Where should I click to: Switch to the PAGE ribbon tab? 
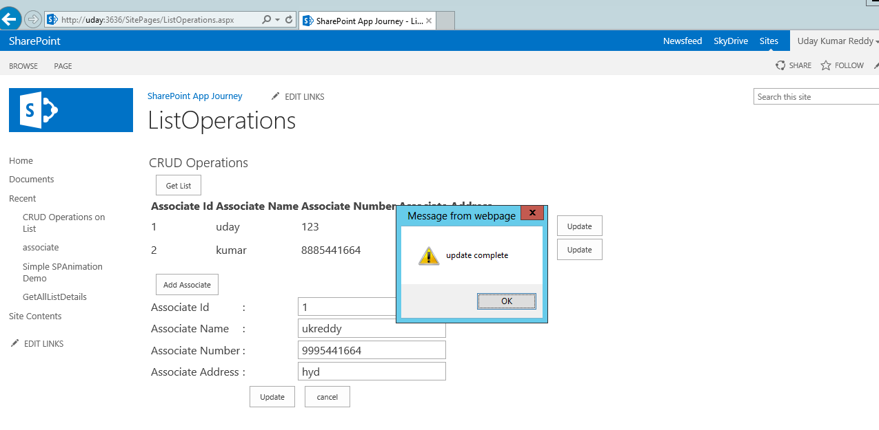63,66
